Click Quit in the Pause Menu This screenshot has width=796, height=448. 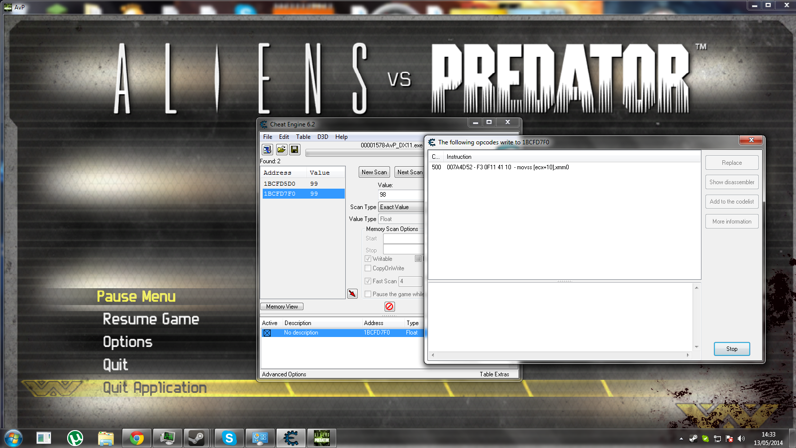pyautogui.click(x=115, y=365)
